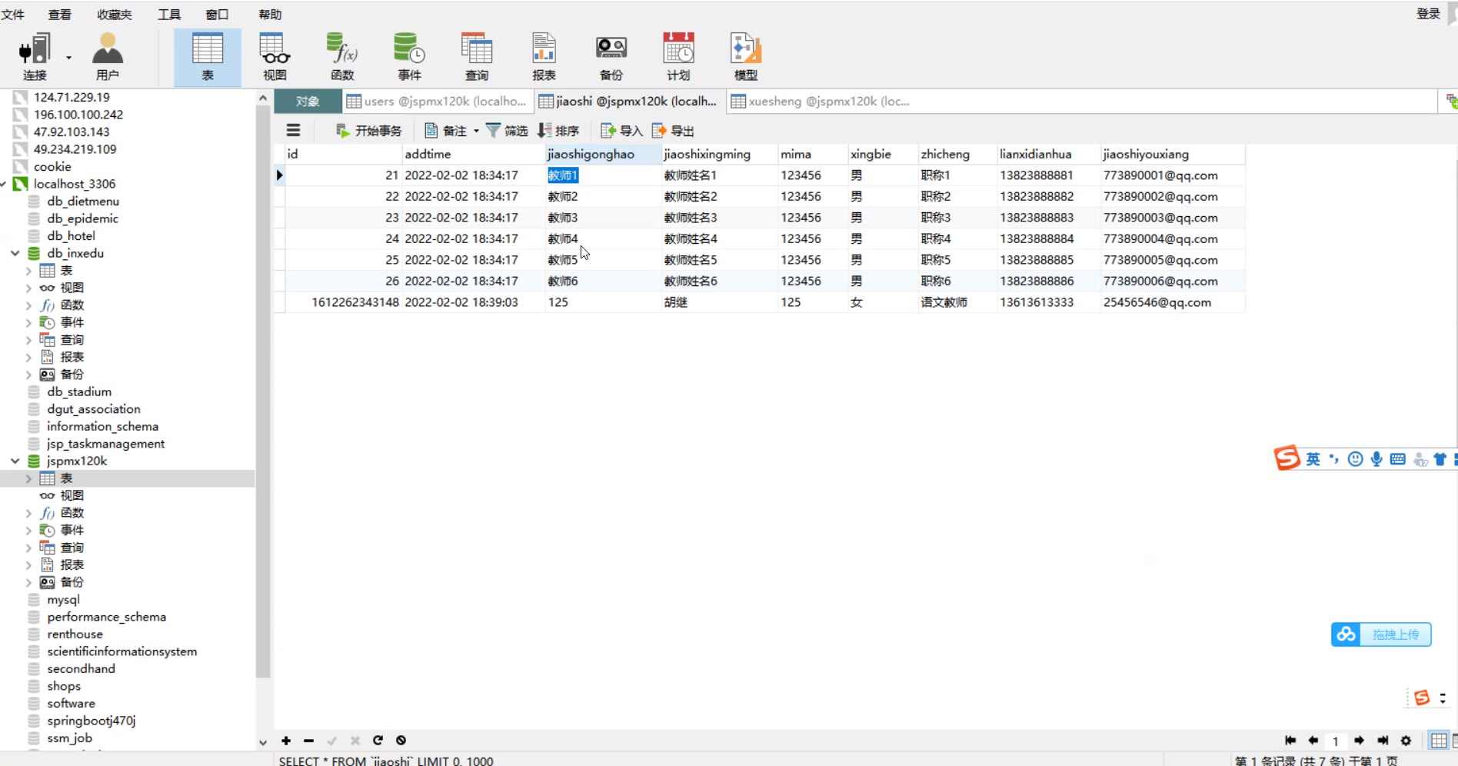
Task: Click the User (用户) icon
Action: click(x=108, y=56)
